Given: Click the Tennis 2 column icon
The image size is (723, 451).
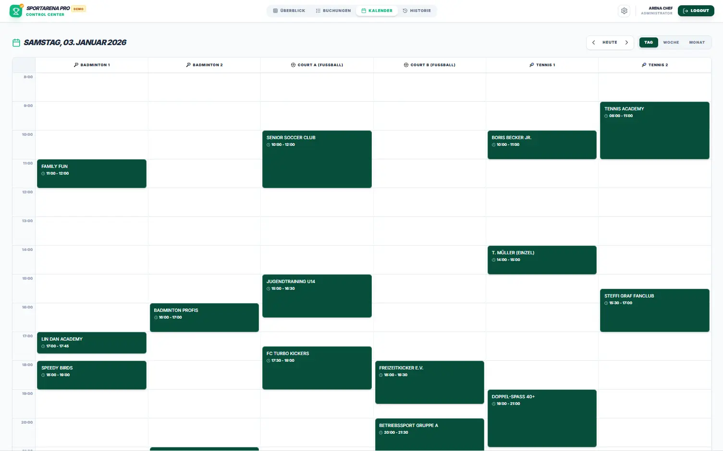Looking at the screenshot, I should (x=644, y=65).
